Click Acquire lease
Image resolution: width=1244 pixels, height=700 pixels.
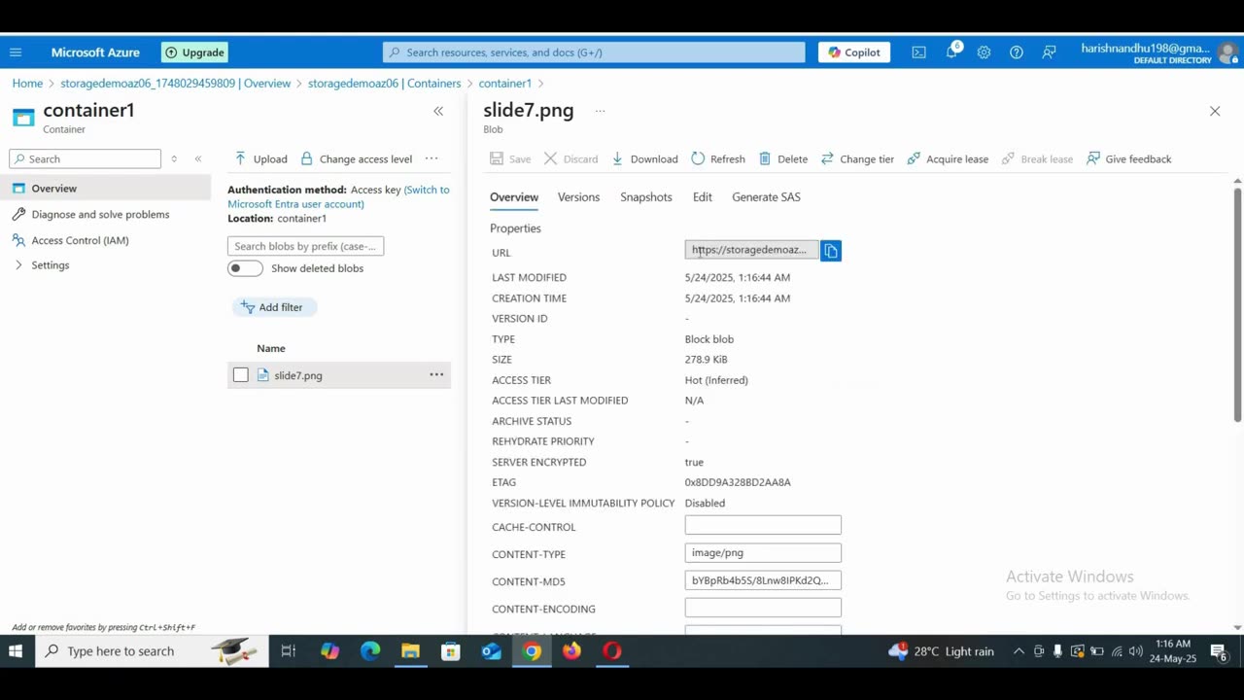948,158
